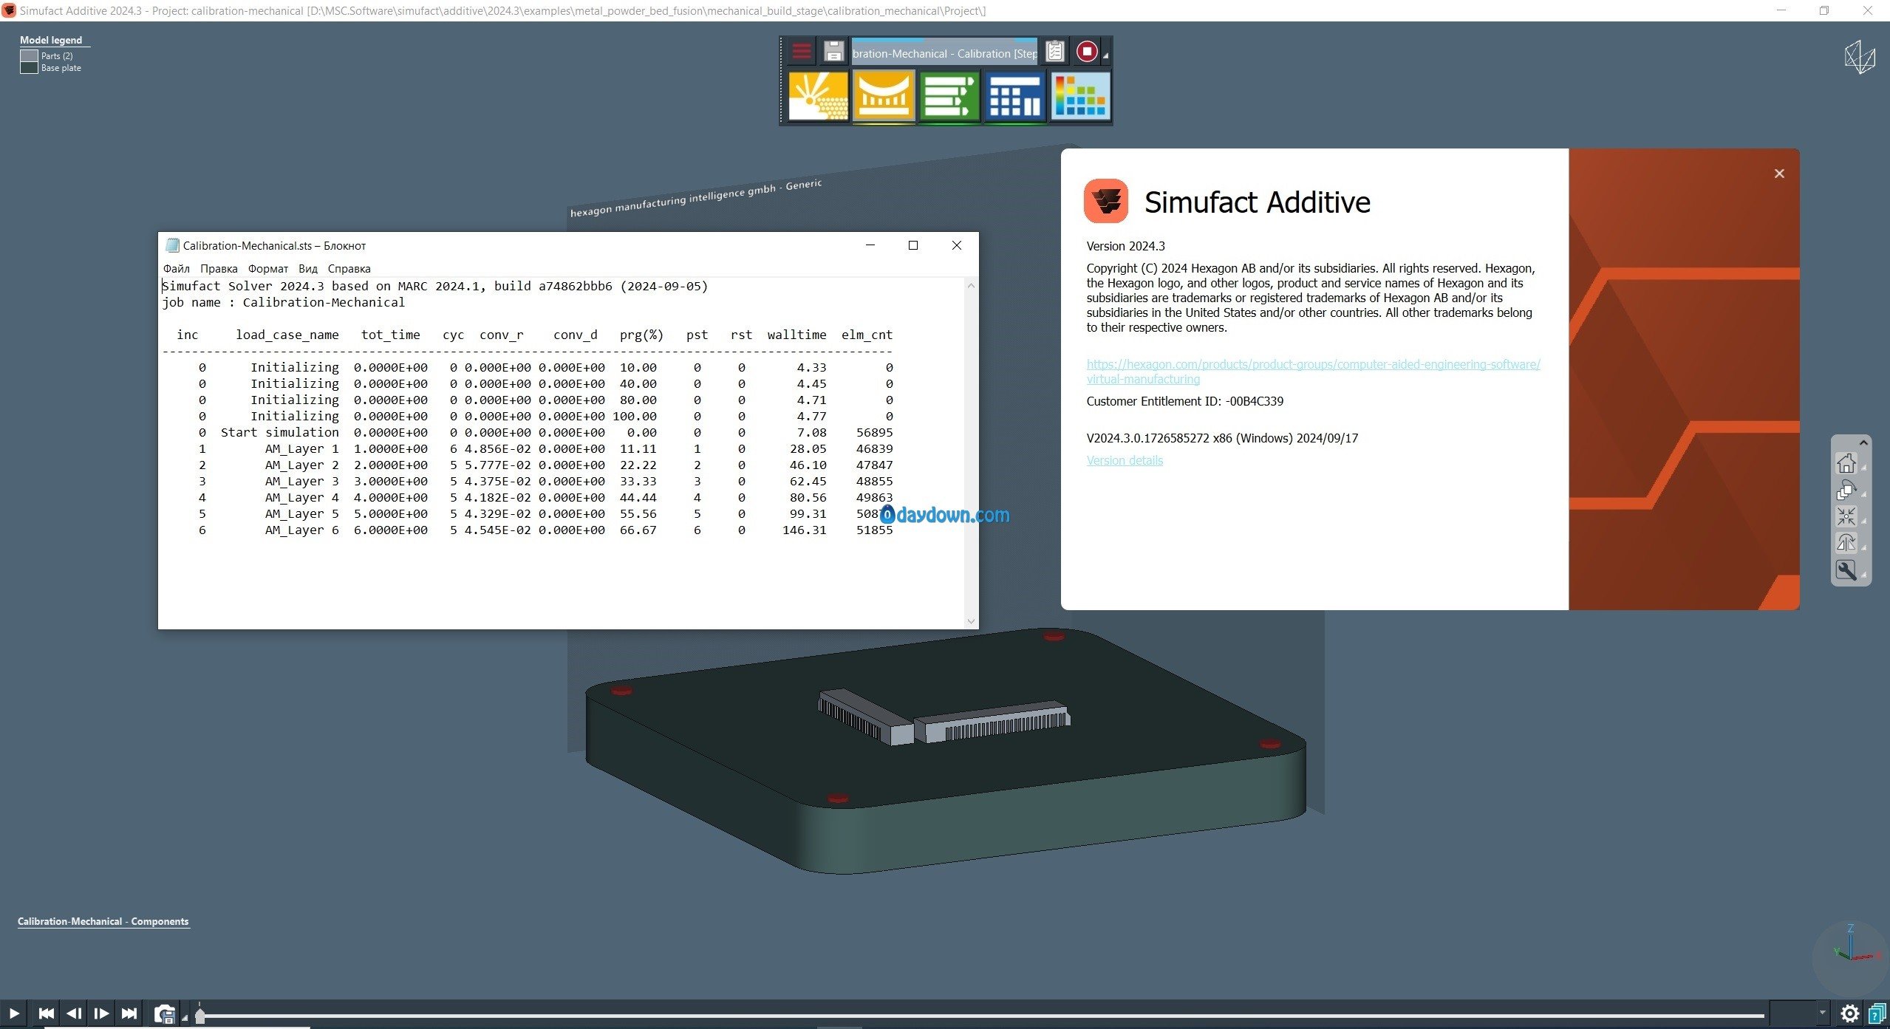Screen dimensions: 1890x1029
Task: Click the fit-to-center view icon
Action: 1846,516
